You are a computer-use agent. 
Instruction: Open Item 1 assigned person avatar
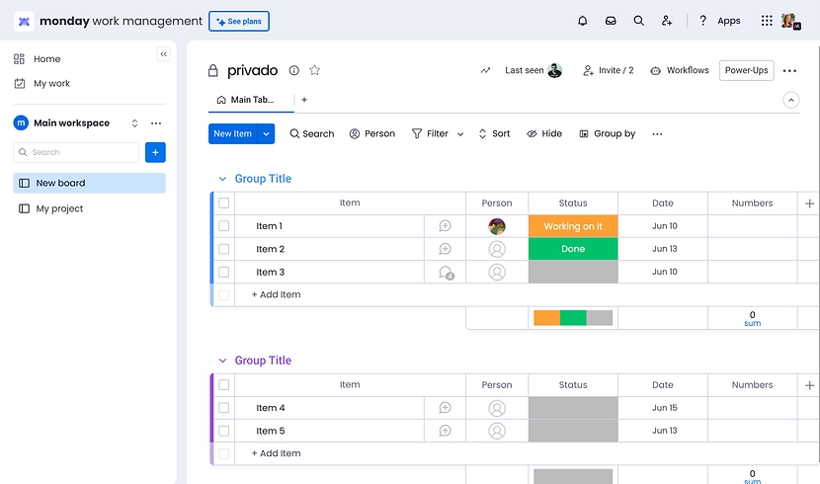pyautogui.click(x=497, y=226)
